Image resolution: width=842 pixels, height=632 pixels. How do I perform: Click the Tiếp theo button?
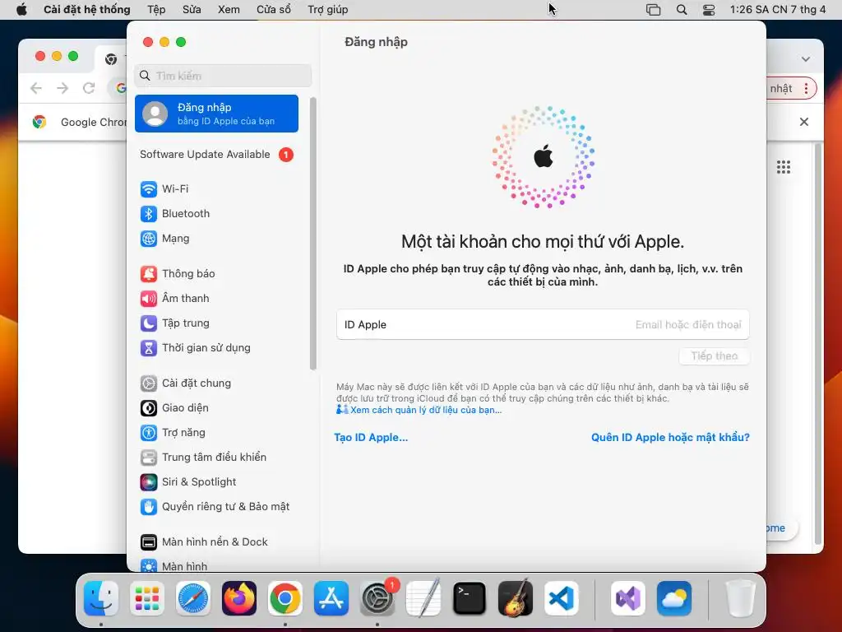point(715,355)
